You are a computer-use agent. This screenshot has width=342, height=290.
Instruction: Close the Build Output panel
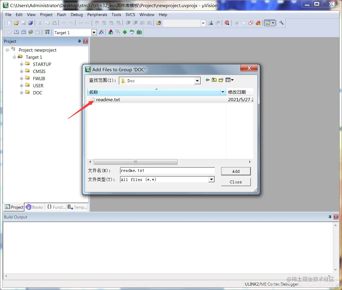coord(336,217)
